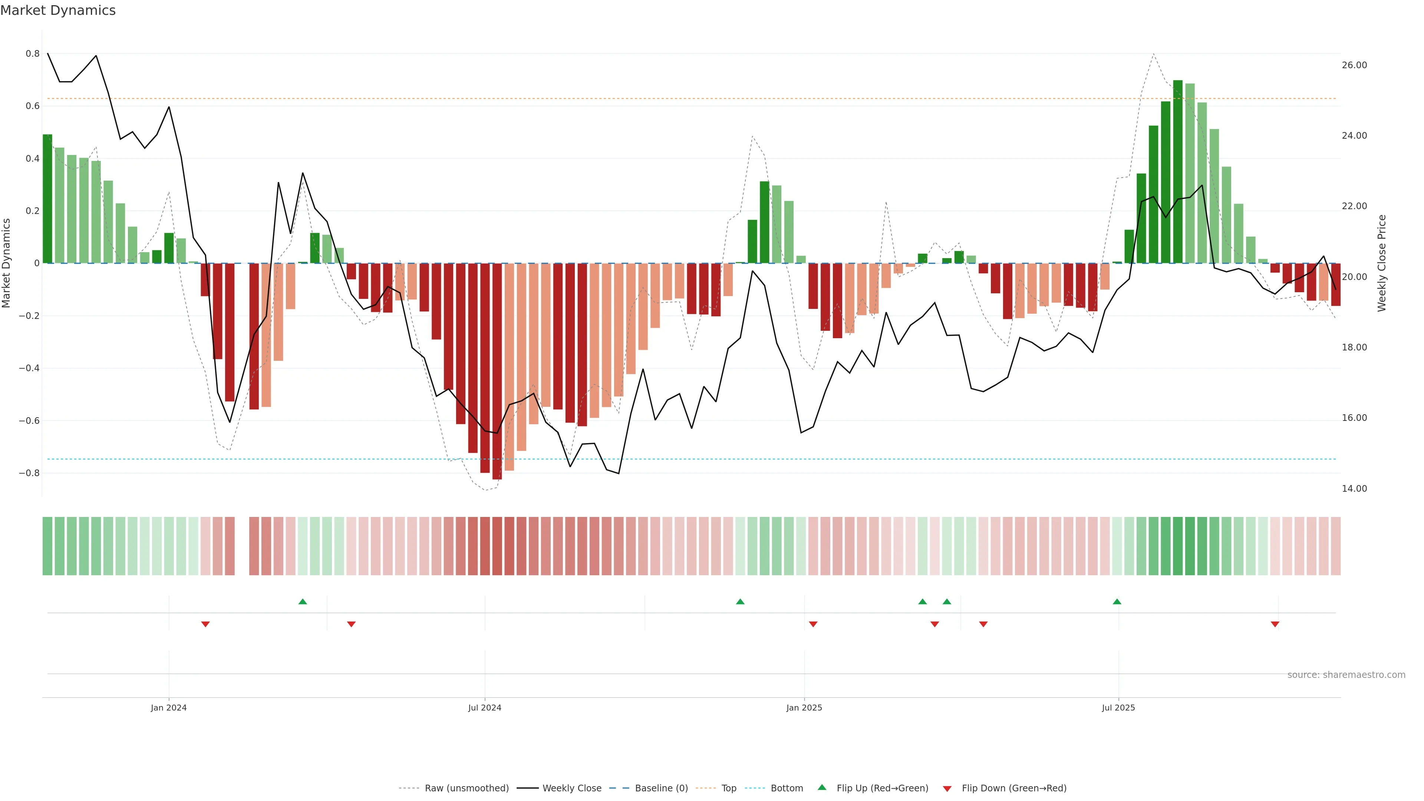The width and height of the screenshot is (1424, 801).
Task: Click the Jan 2025 x-axis label
Action: point(804,708)
